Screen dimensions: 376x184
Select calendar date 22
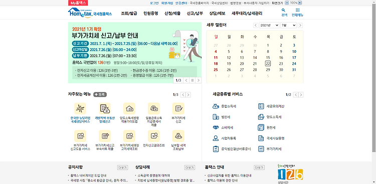[268, 64]
